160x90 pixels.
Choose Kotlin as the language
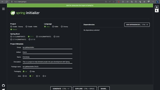pos(55,27)
